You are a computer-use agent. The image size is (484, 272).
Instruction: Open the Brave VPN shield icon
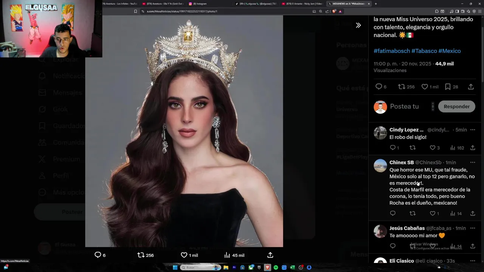pos(474,11)
